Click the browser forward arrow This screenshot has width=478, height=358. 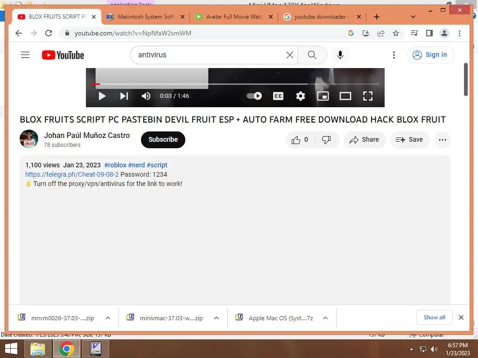pyautogui.click(x=34, y=33)
